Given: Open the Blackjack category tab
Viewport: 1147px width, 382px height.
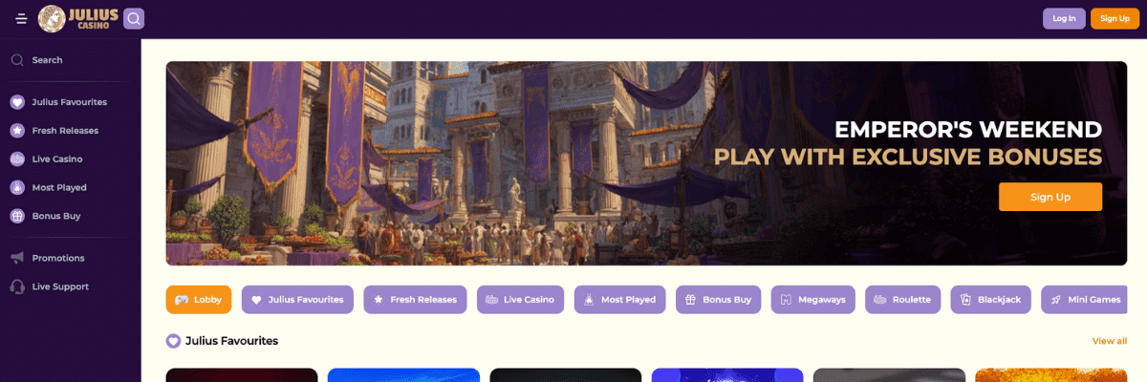Looking at the screenshot, I should (x=991, y=300).
